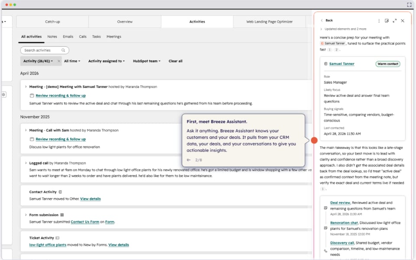Screen dimensions: 416x260
Task: Open citation 1 after 'fast'
Action: [x=329, y=49]
